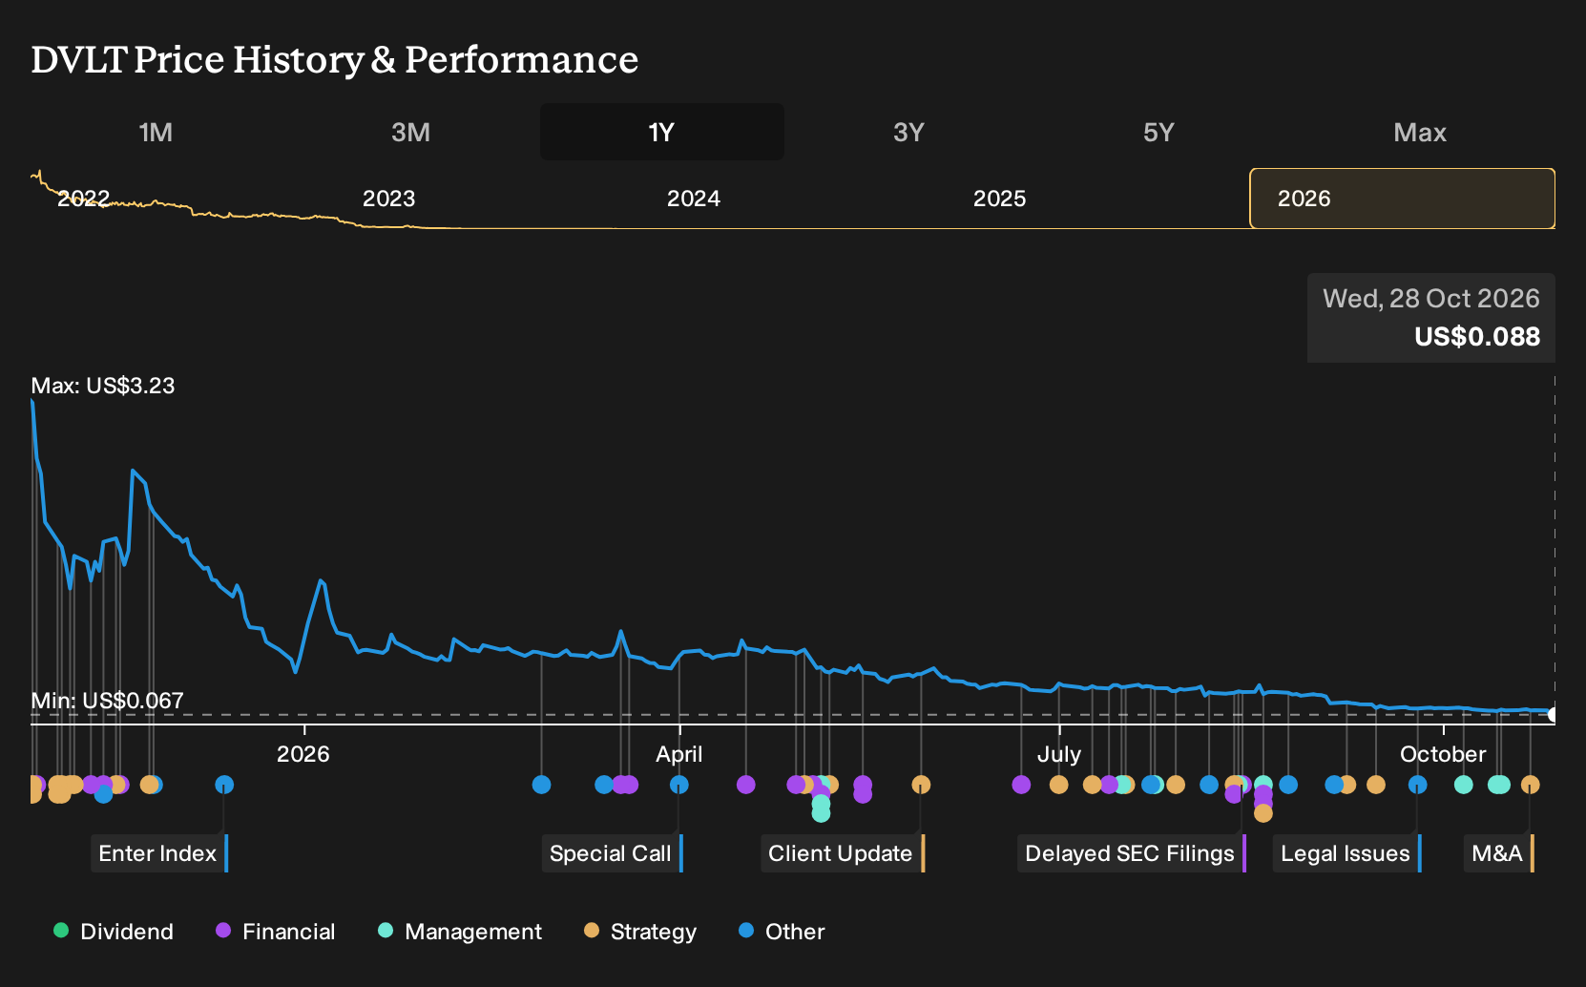Click orange event dot above M&A label
The width and height of the screenshot is (1586, 987).
point(1531,785)
